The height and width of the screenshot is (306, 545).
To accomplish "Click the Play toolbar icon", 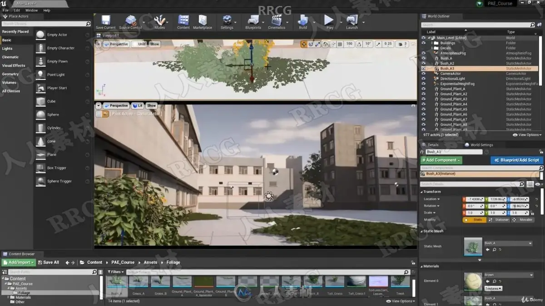I will pyautogui.click(x=329, y=20).
